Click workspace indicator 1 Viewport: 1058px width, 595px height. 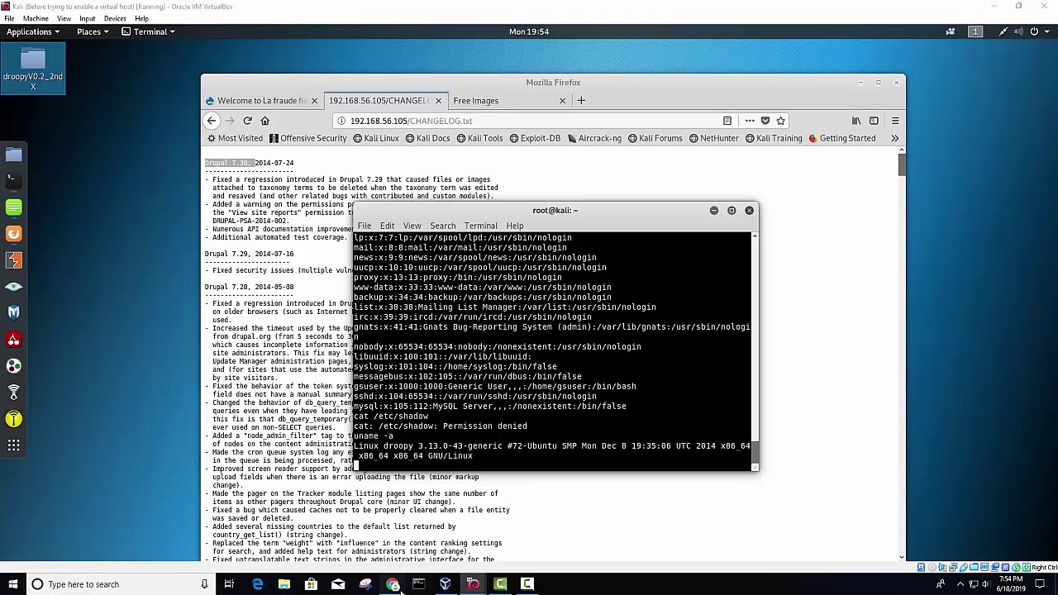[975, 31]
